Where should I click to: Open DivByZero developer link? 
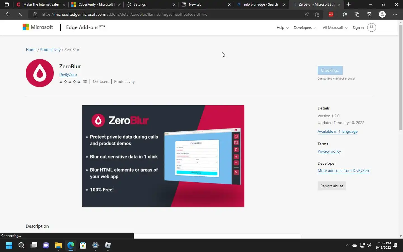pyautogui.click(x=68, y=74)
